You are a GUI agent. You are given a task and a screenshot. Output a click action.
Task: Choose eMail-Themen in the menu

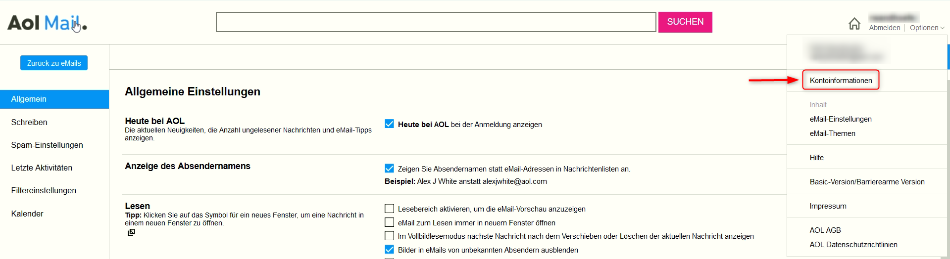click(x=832, y=133)
